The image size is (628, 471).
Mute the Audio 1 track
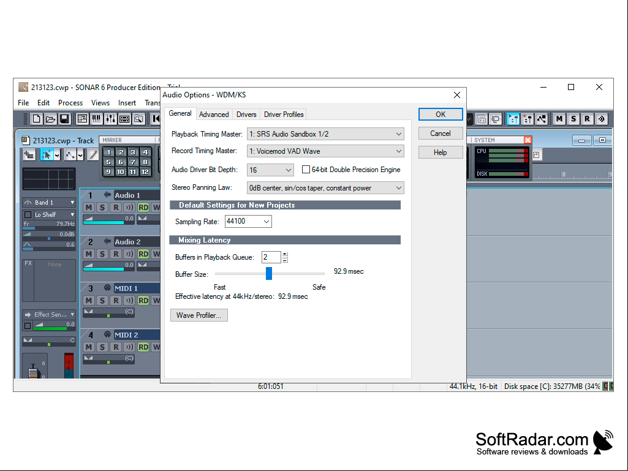coord(89,208)
